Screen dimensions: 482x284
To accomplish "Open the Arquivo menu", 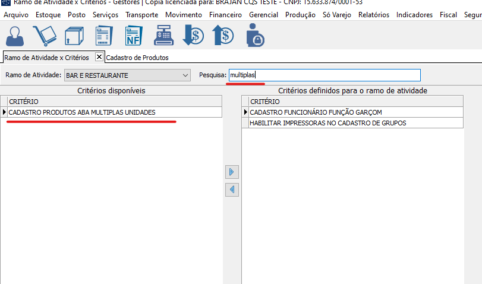I will pyautogui.click(x=16, y=15).
